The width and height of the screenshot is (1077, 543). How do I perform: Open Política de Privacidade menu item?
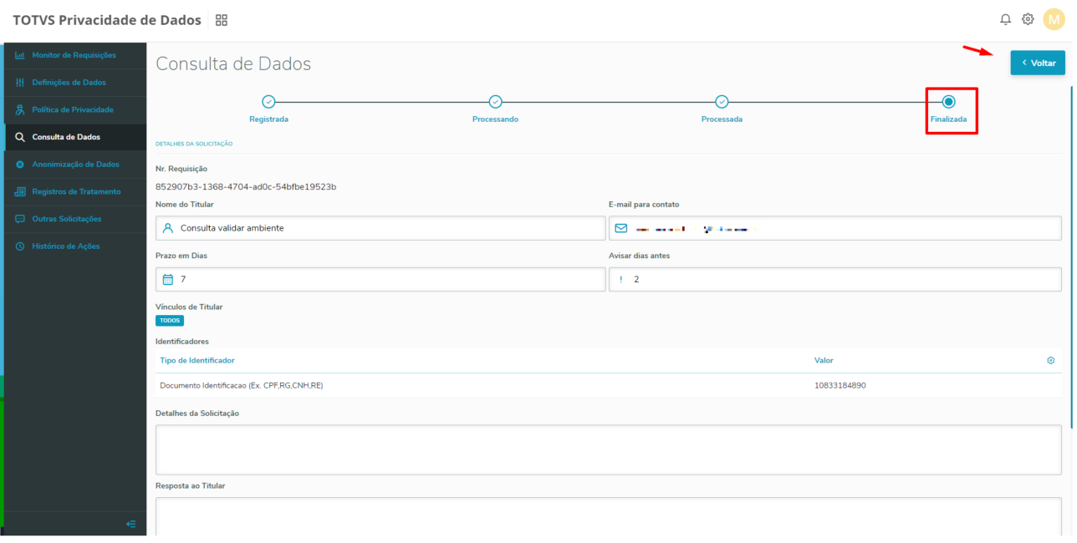[75, 109]
